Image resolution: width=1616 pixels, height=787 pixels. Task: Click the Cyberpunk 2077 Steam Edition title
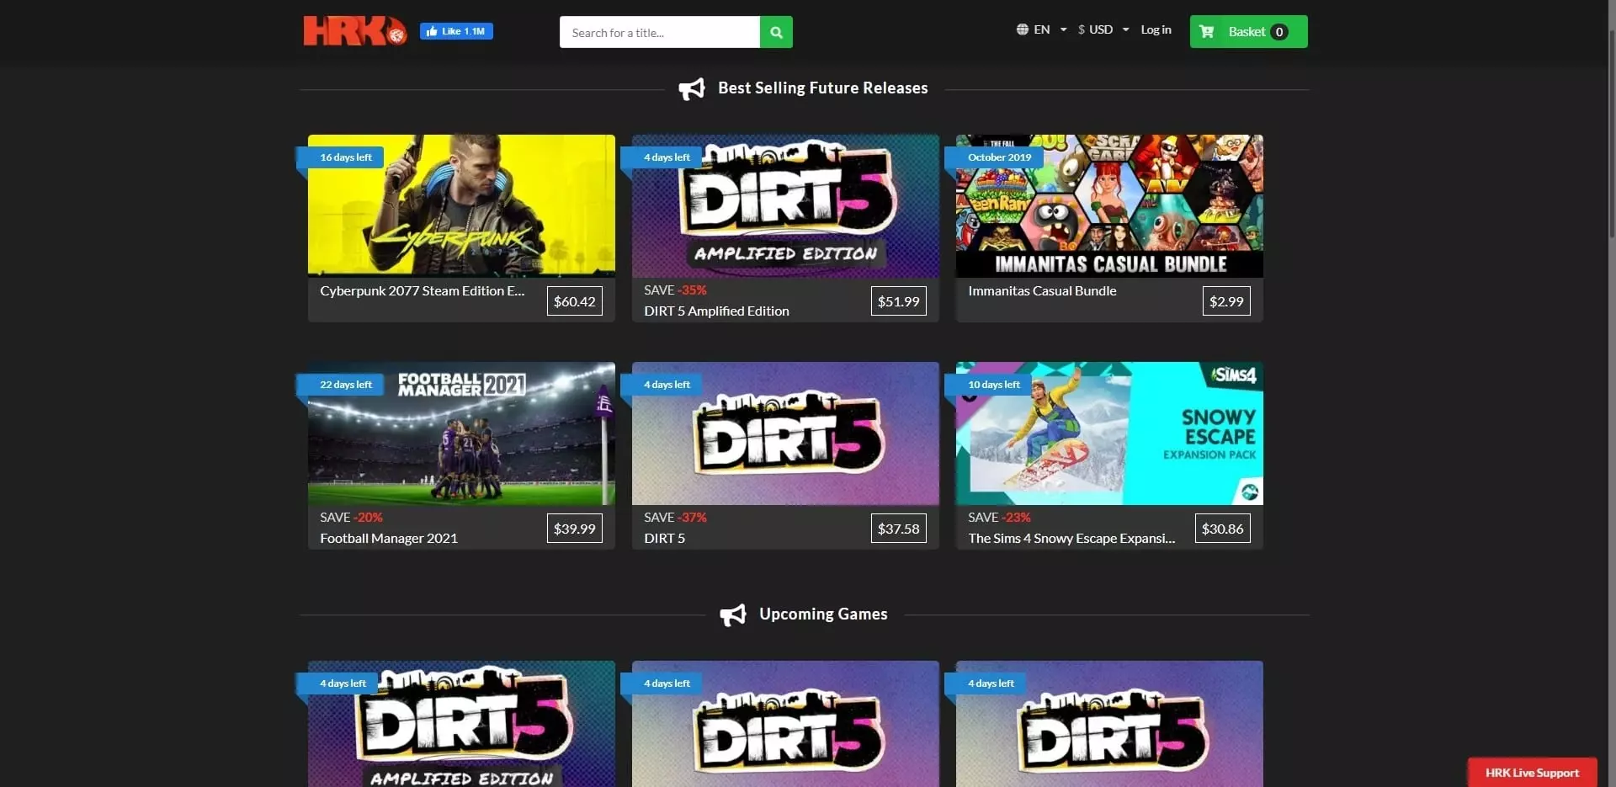(x=422, y=290)
